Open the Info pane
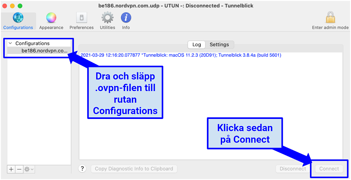This screenshot has width=351, height=180. click(x=126, y=21)
